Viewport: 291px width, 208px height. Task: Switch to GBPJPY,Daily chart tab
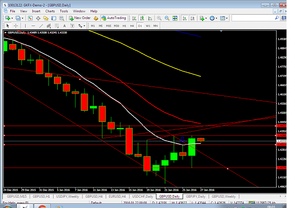pos(196,196)
